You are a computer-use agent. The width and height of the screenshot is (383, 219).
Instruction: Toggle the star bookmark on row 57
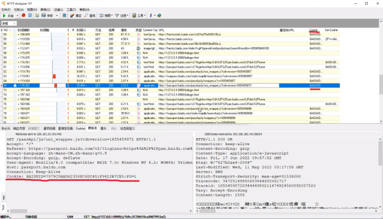tap(15, 48)
